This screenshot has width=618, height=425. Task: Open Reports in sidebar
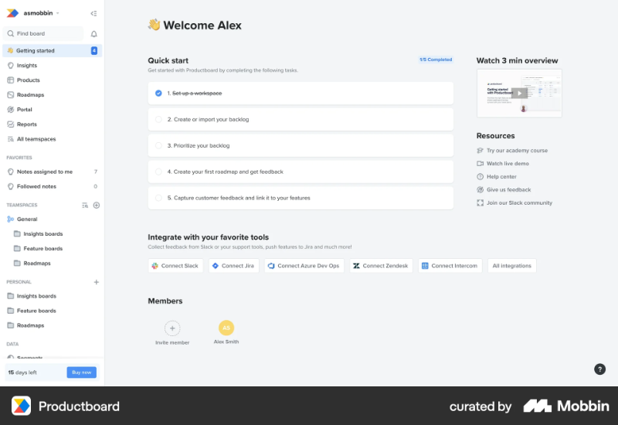tap(27, 124)
